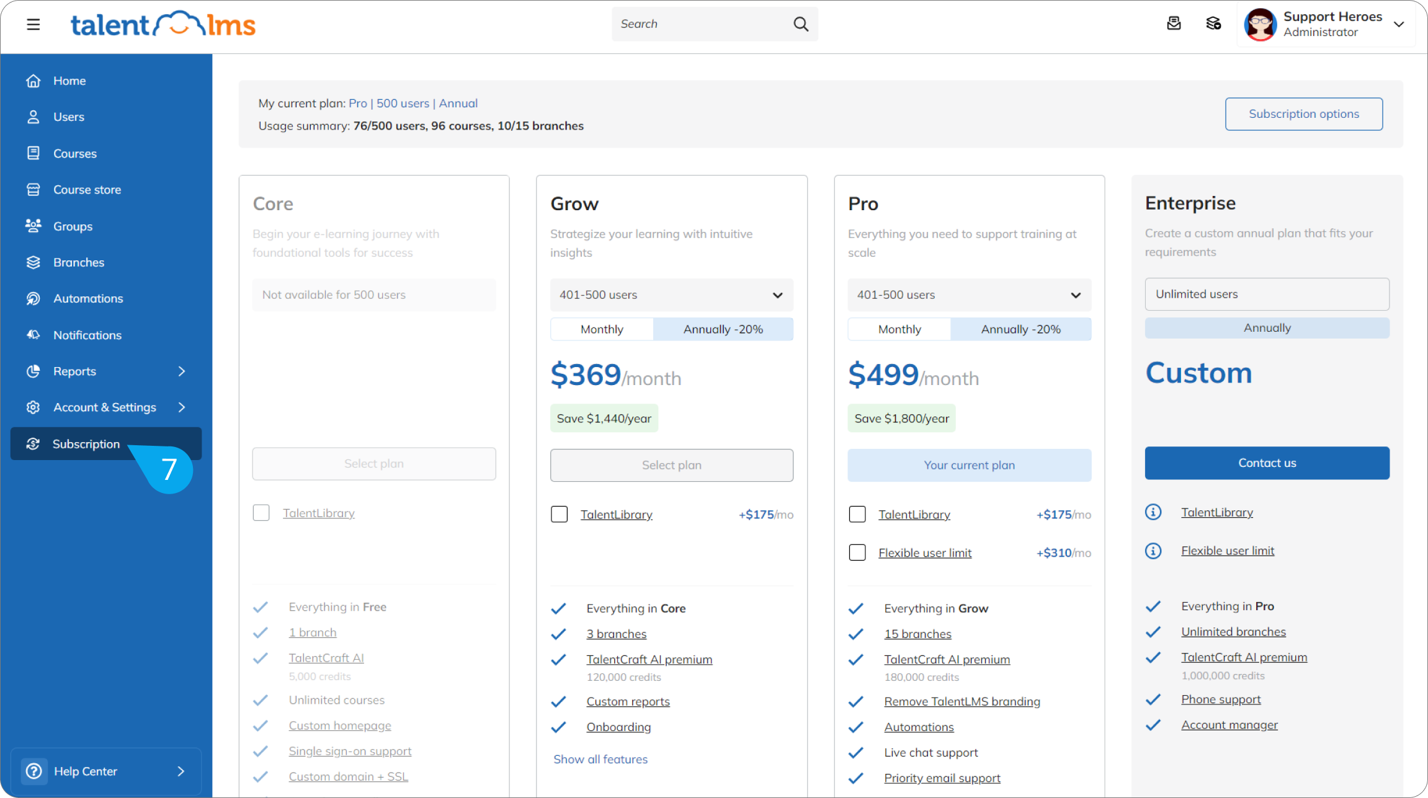Click the Course store shop icon
1428x798 pixels.
33,190
